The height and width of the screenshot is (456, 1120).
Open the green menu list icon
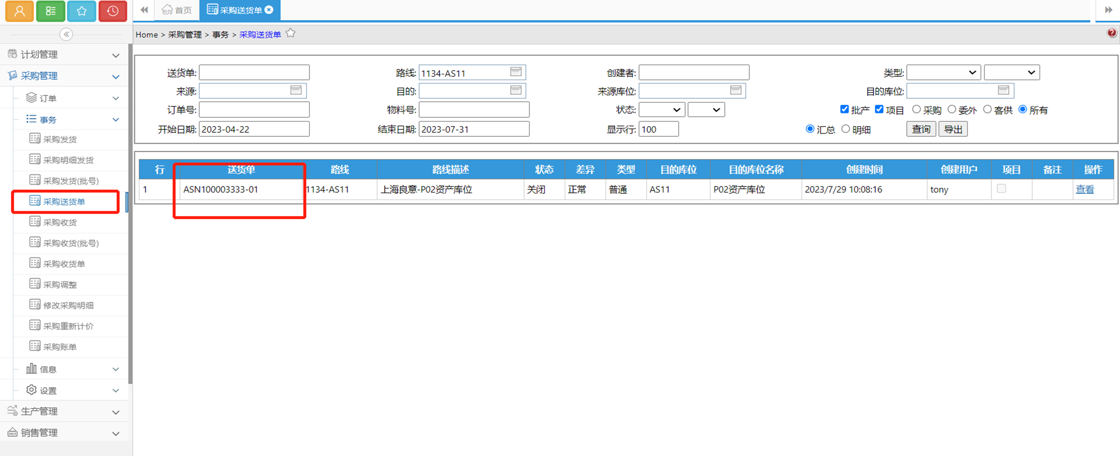click(x=51, y=10)
